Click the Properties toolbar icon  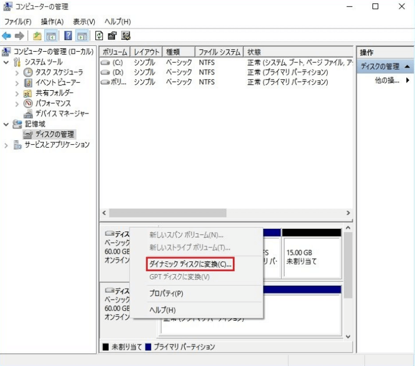click(x=112, y=35)
